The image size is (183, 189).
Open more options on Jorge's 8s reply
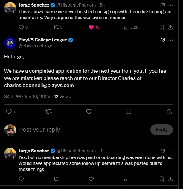point(170,151)
